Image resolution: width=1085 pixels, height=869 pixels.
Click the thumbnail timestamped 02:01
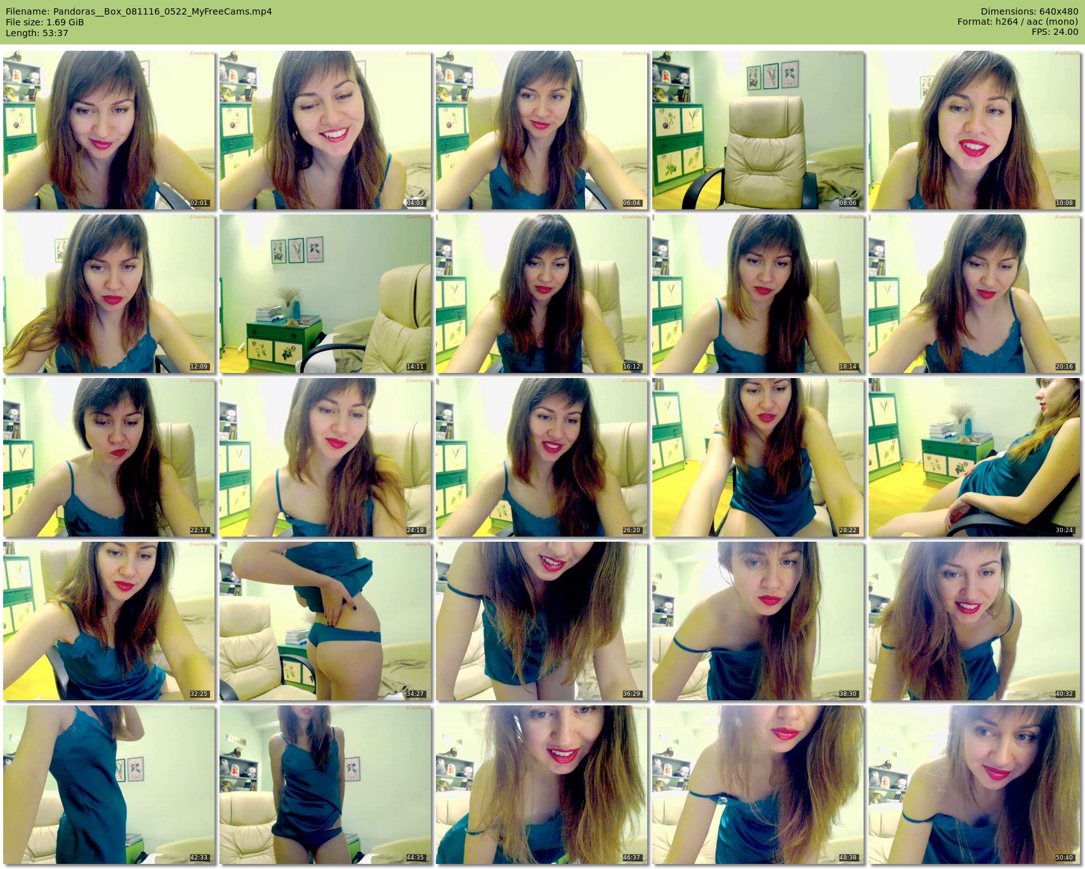click(109, 130)
